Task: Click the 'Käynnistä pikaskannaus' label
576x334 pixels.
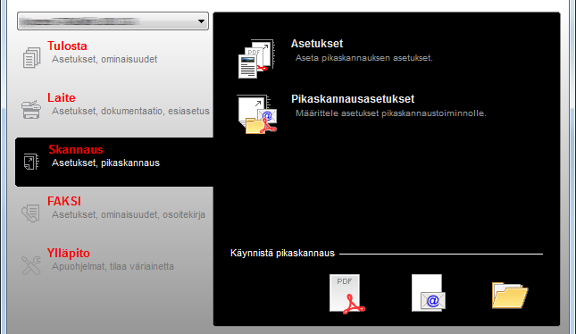Action: point(282,253)
